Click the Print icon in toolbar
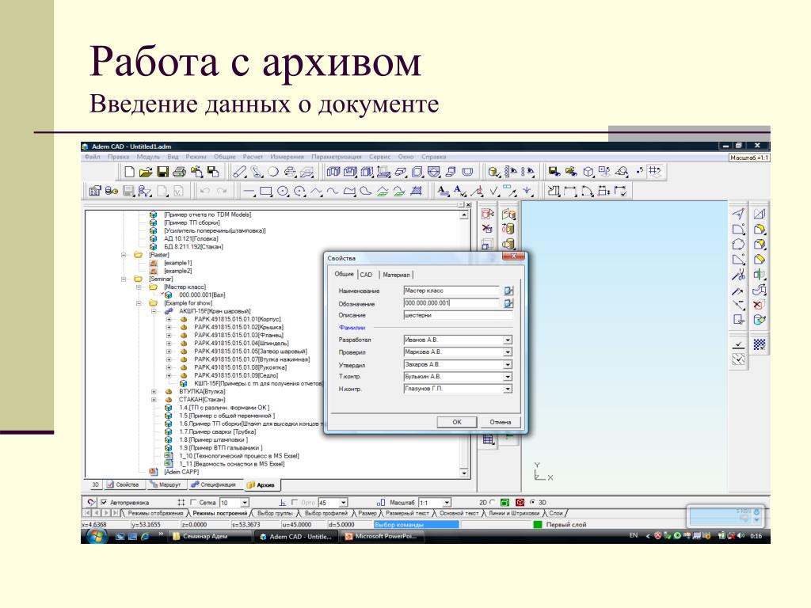 point(179,172)
